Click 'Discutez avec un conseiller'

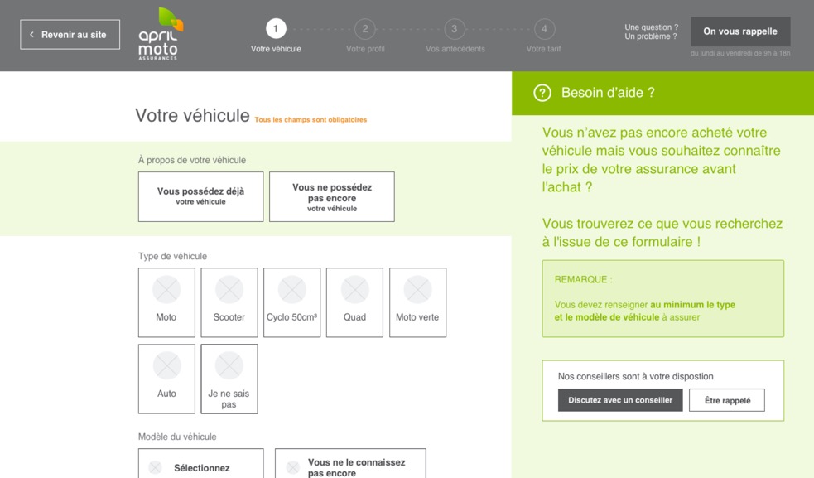[620, 400]
